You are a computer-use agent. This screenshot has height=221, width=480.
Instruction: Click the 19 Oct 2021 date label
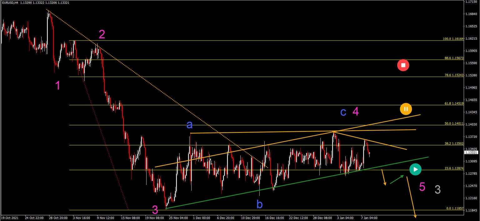tap(10, 218)
